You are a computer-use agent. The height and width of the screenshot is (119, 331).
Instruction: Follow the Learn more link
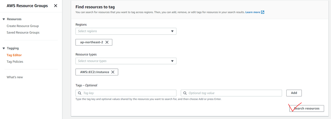(x=253, y=12)
